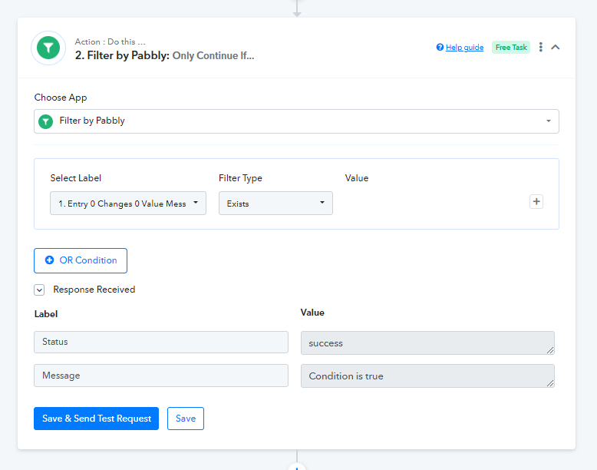The width and height of the screenshot is (597, 470).
Task: Click the OR Condition button
Action: point(81,261)
